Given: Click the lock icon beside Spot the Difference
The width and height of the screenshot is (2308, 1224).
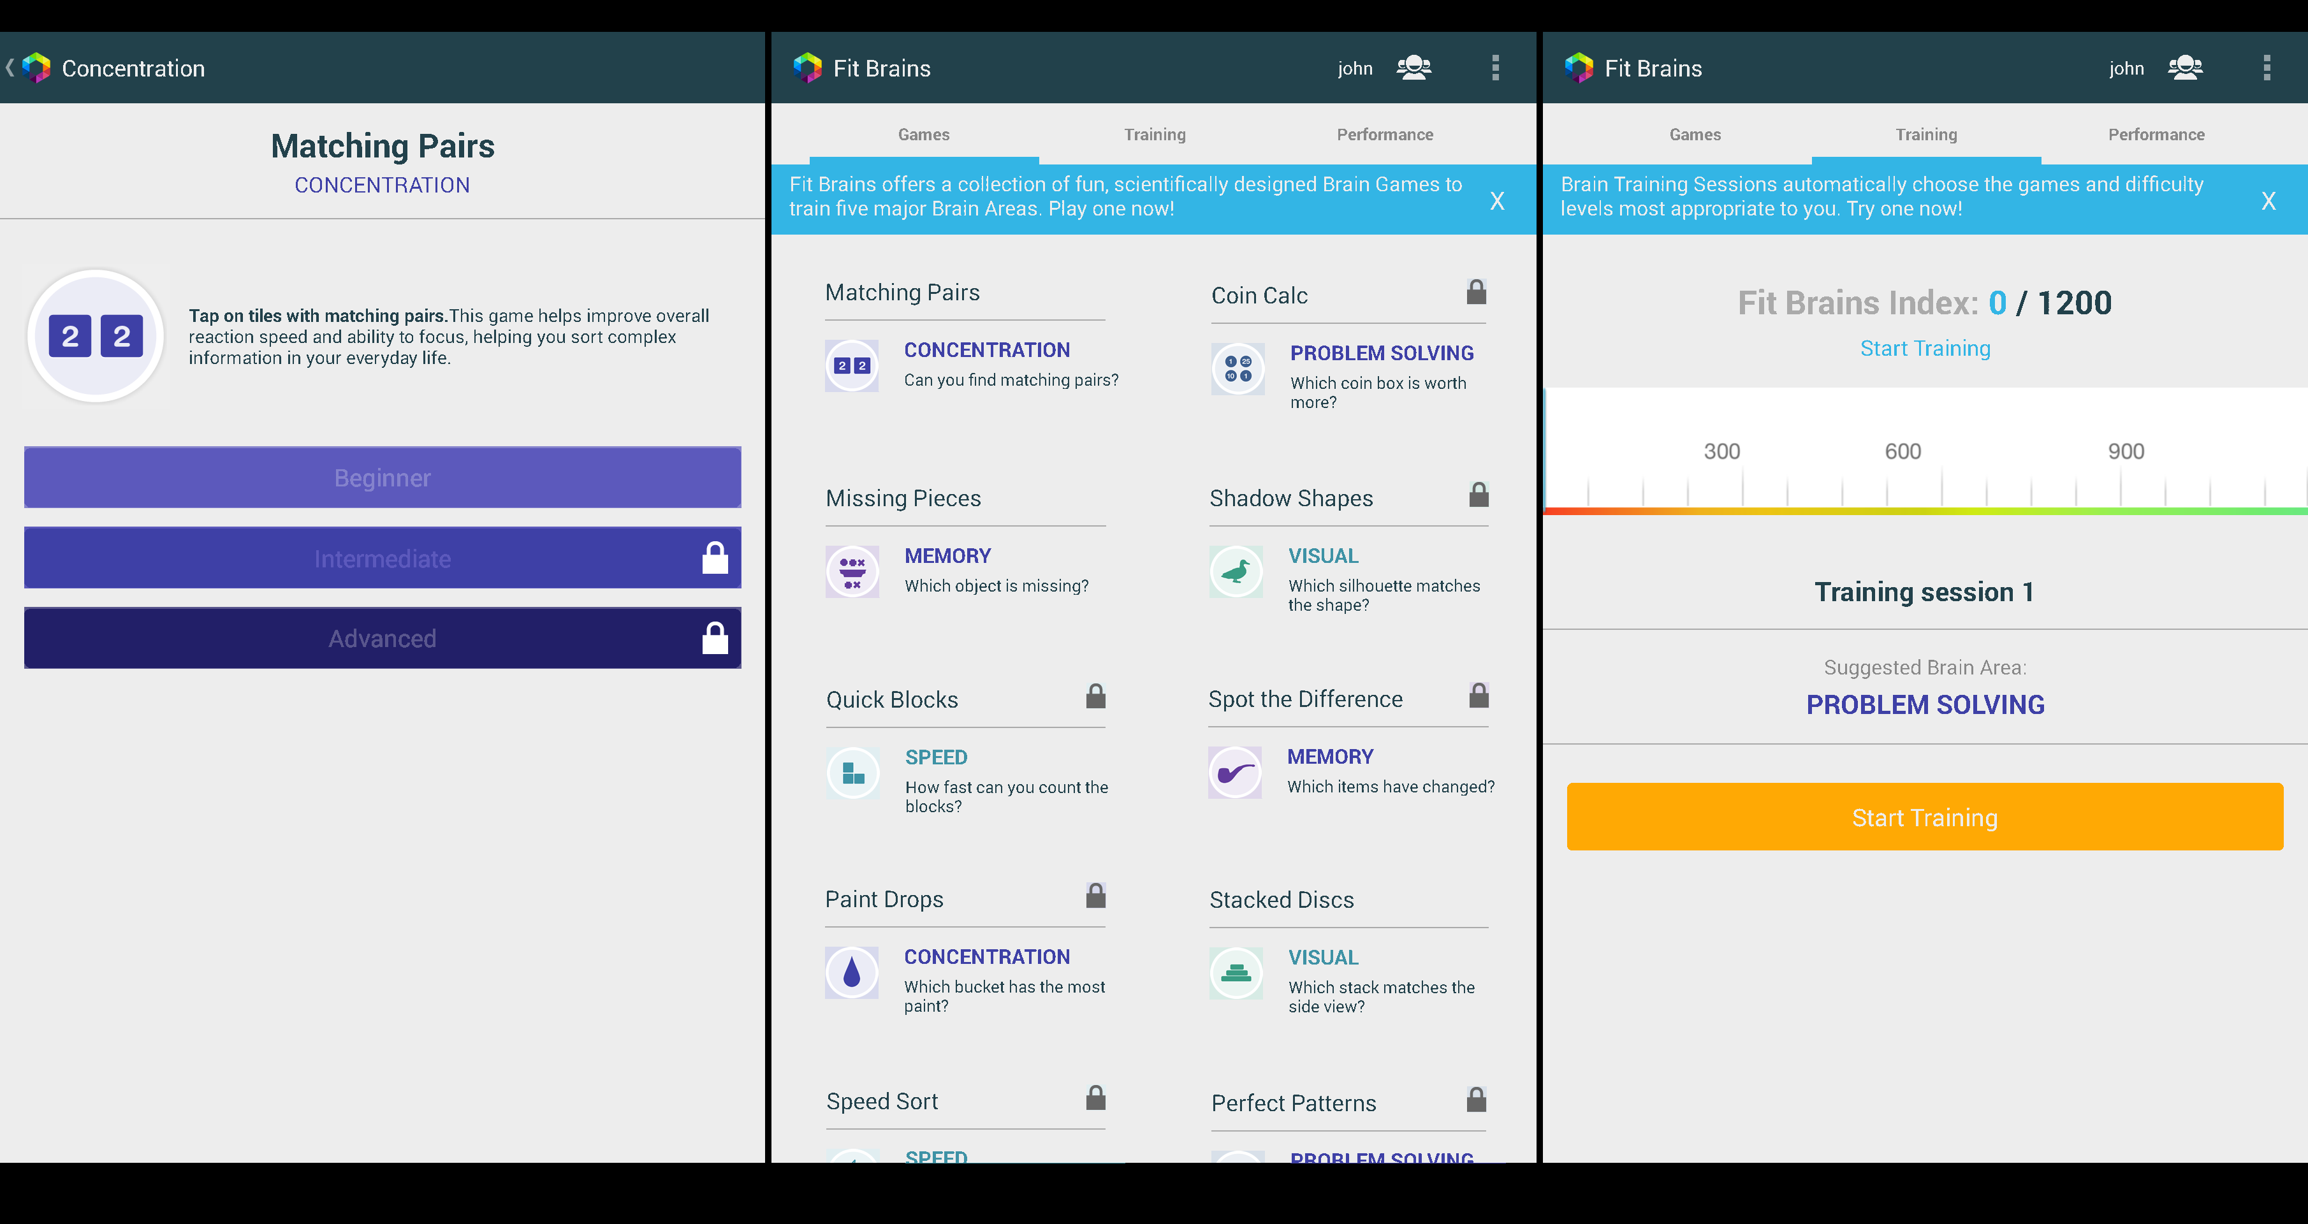Looking at the screenshot, I should coord(1479,694).
